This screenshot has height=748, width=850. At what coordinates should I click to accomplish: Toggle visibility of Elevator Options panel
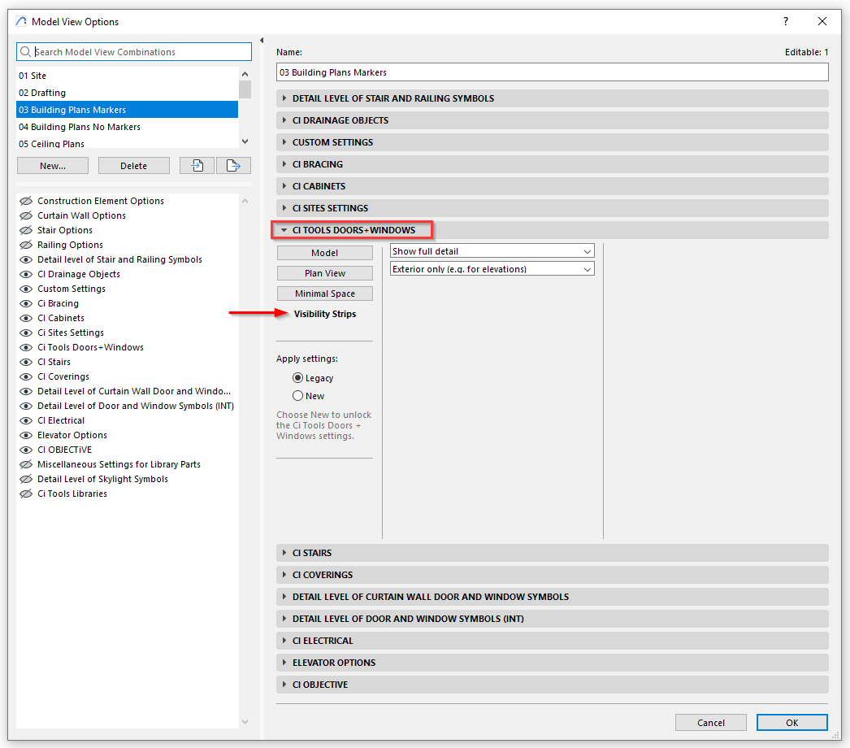click(26, 435)
